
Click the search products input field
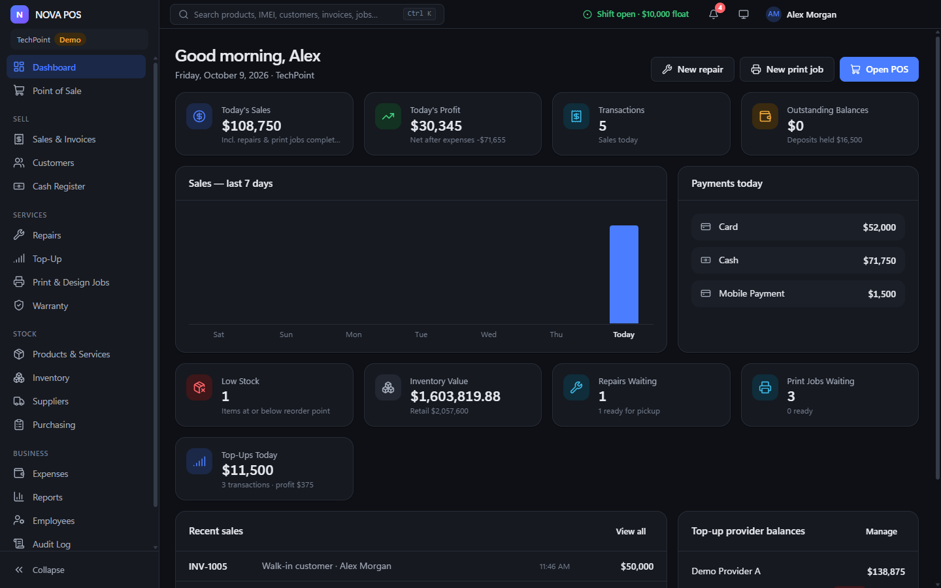pos(307,14)
